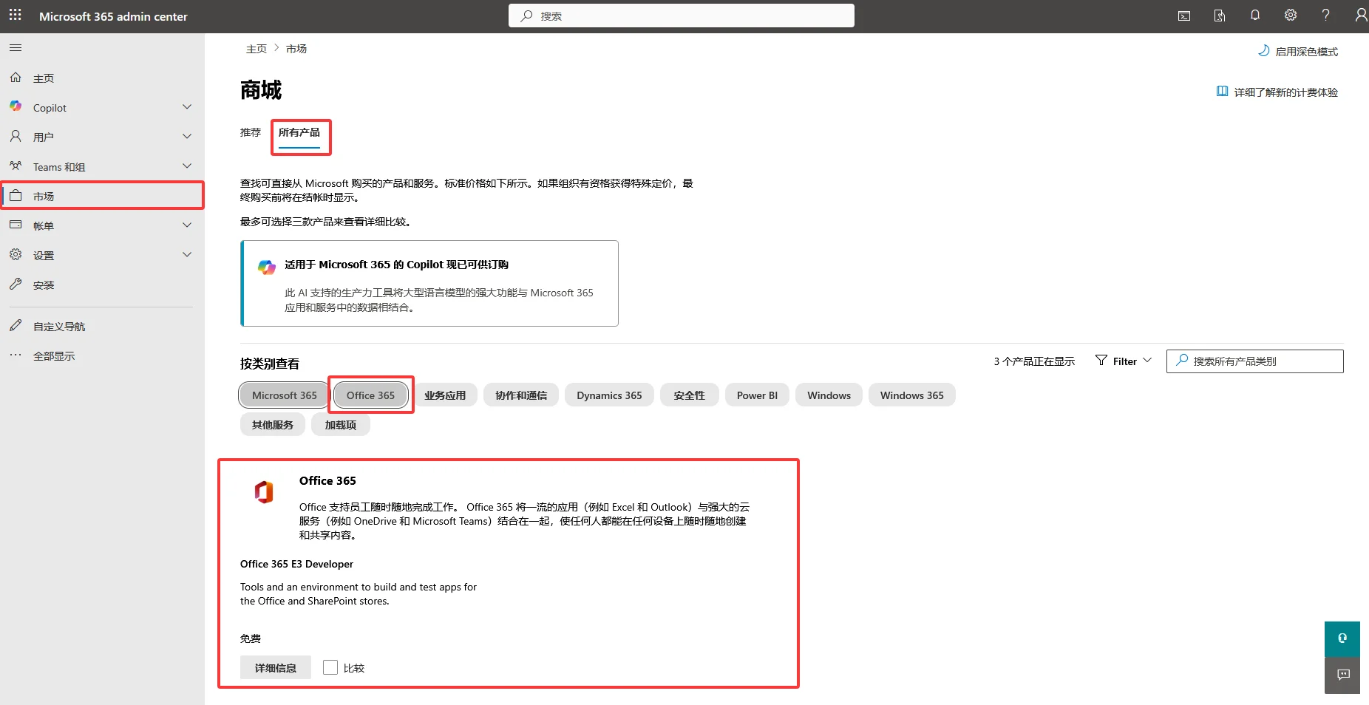Open the settings gear in the top bar
This screenshot has width=1369, height=705.
pyautogui.click(x=1291, y=15)
